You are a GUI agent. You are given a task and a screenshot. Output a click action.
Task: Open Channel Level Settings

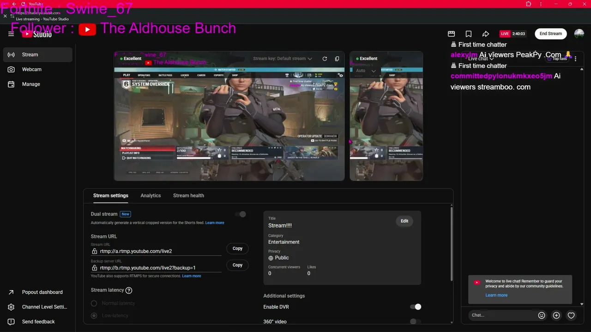point(38,307)
